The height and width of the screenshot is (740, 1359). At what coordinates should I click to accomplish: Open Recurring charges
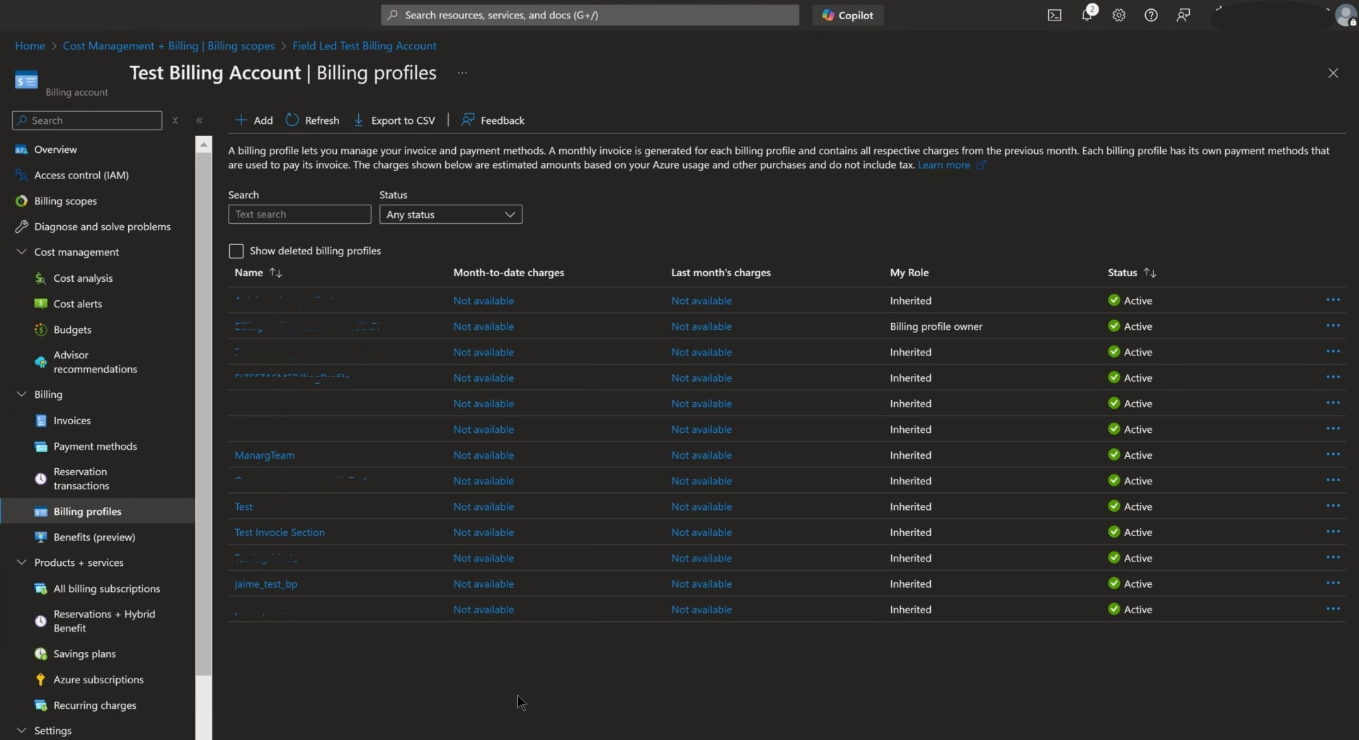point(95,705)
